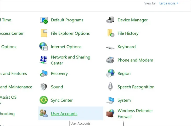Screen dimensions: 191x126
Task: Open the Phone and Modem link
Action: (135, 60)
